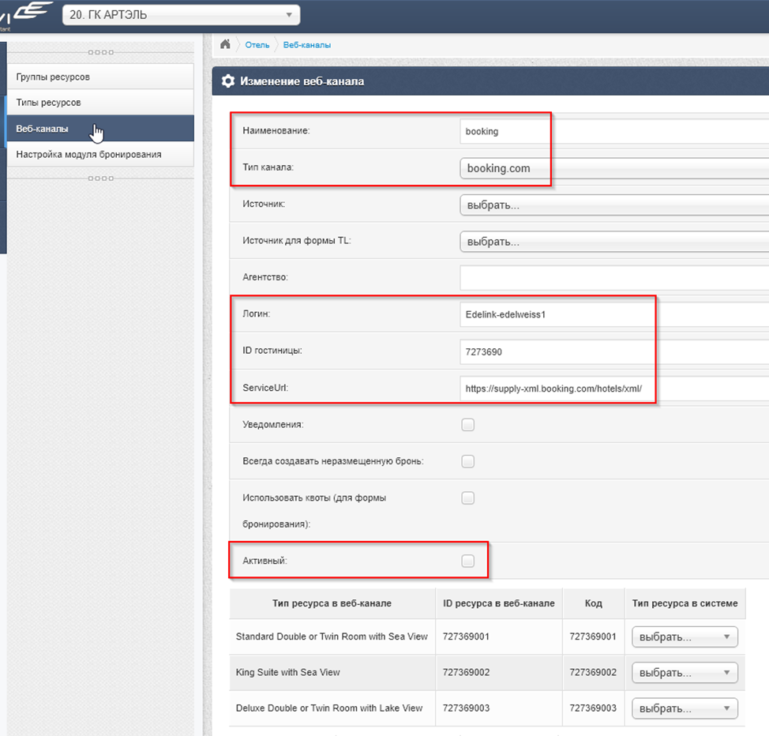Enable Всегда создавать неразмещенную бронь checkbox
This screenshot has width=769, height=736.
pyautogui.click(x=468, y=461)
